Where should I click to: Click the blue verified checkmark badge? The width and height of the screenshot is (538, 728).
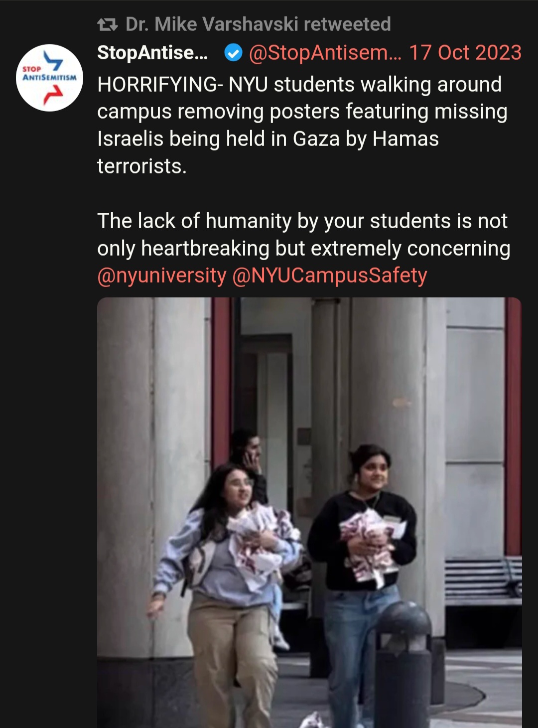click(x=233, y=52)
